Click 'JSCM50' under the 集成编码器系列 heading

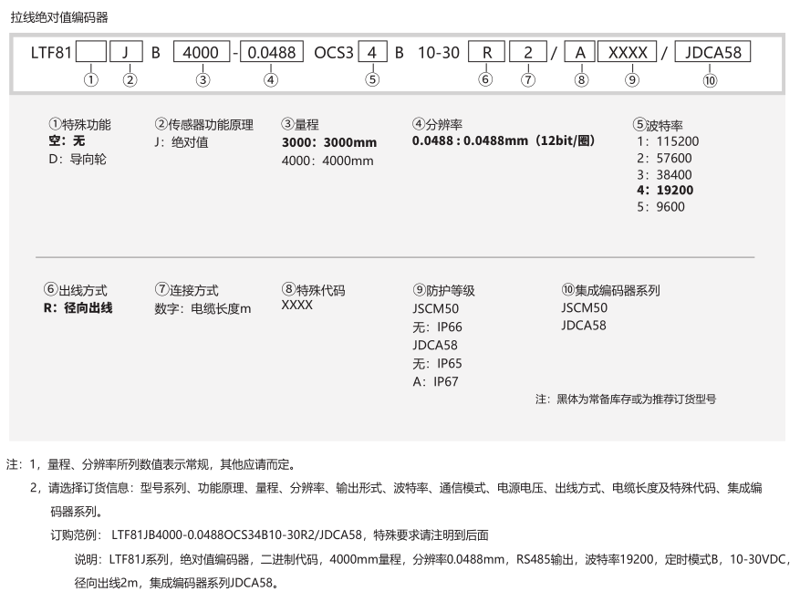584,307
